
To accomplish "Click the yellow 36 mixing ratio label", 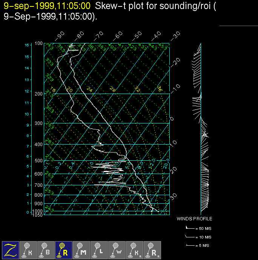I will tap(159, 89).
